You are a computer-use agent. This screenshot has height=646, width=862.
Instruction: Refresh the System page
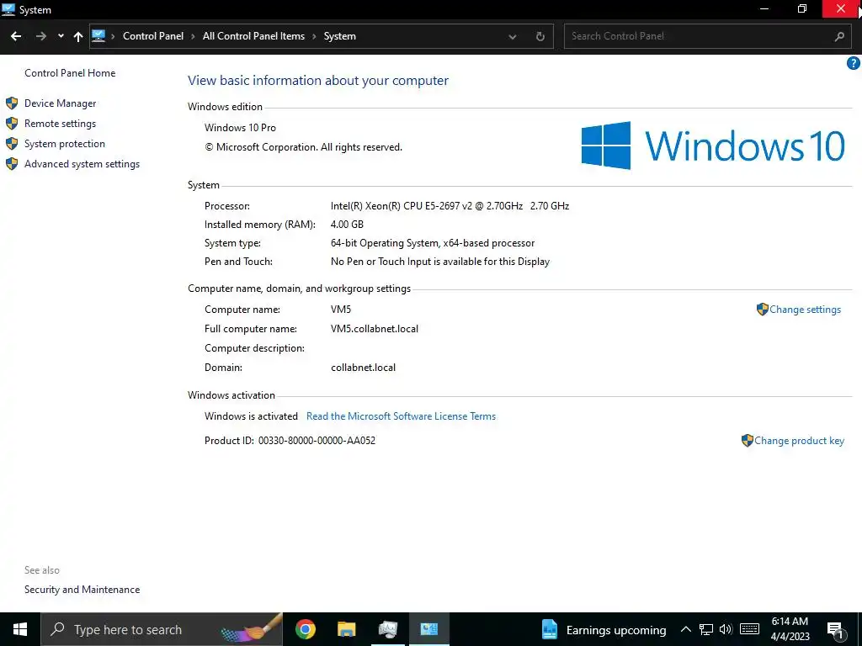coord(540,36)
